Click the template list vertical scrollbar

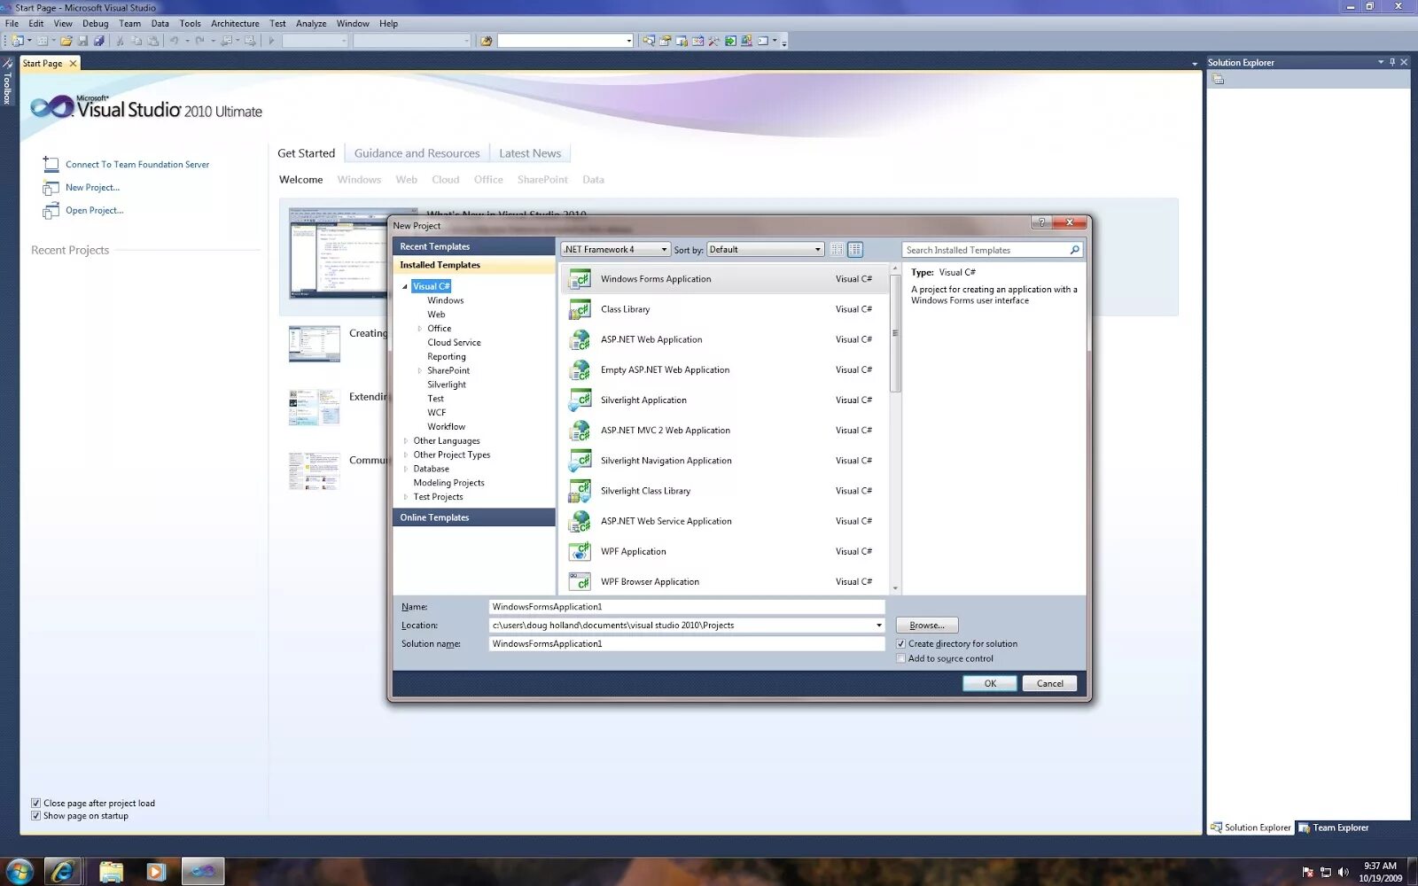[895, 333]
